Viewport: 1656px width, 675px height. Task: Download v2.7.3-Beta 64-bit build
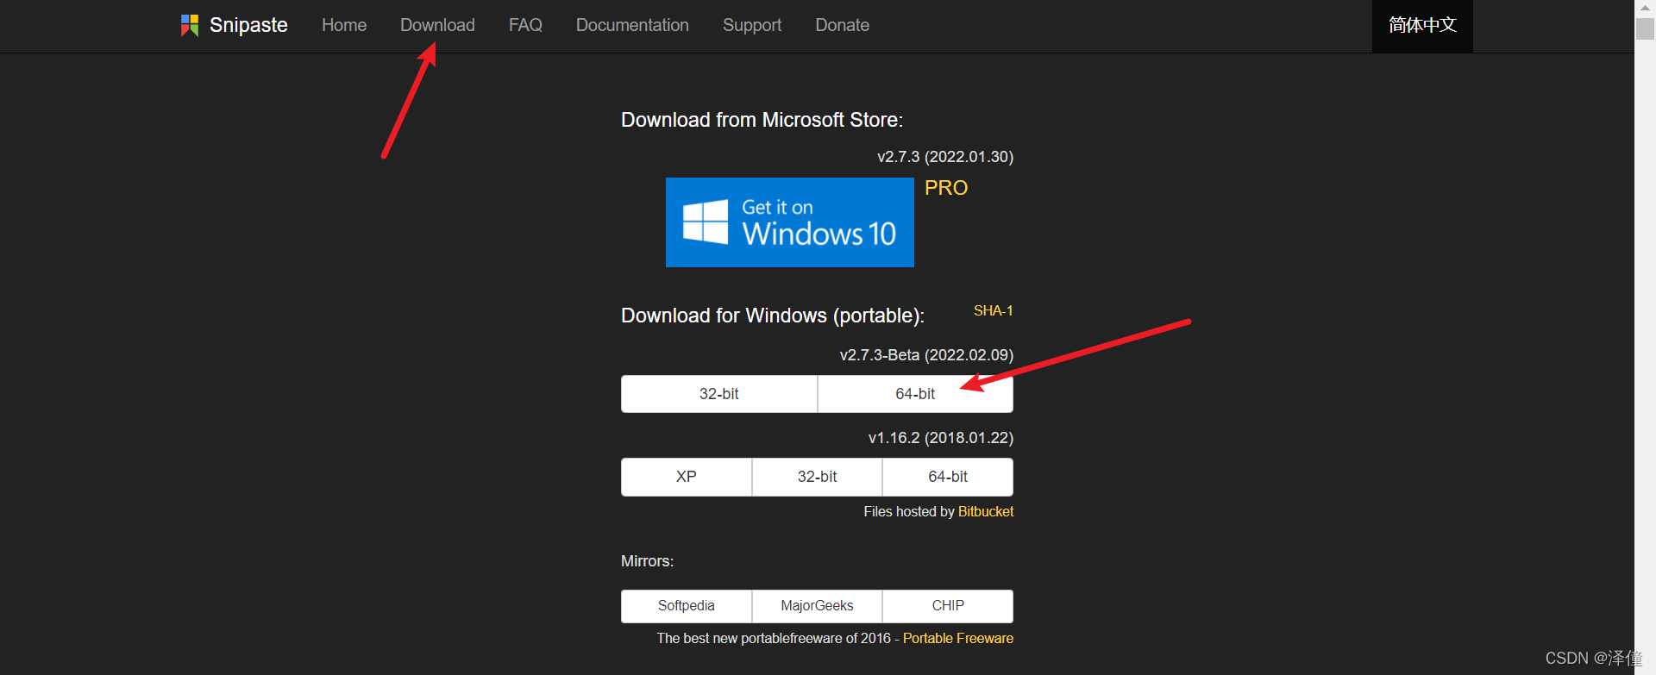[915, 394]
